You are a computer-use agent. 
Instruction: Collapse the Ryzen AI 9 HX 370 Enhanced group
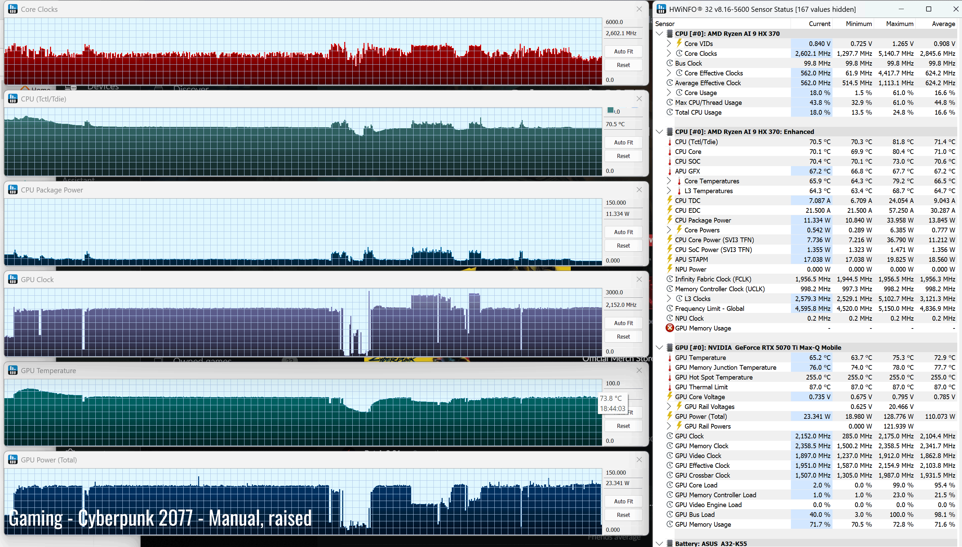tap(659, 132)
